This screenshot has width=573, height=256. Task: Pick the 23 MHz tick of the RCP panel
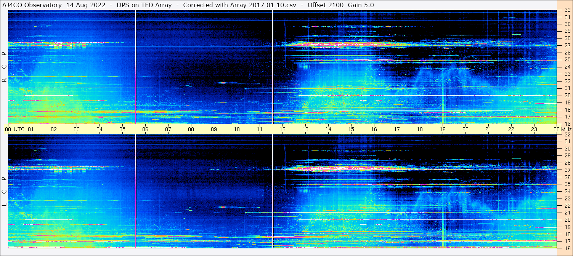567,74
